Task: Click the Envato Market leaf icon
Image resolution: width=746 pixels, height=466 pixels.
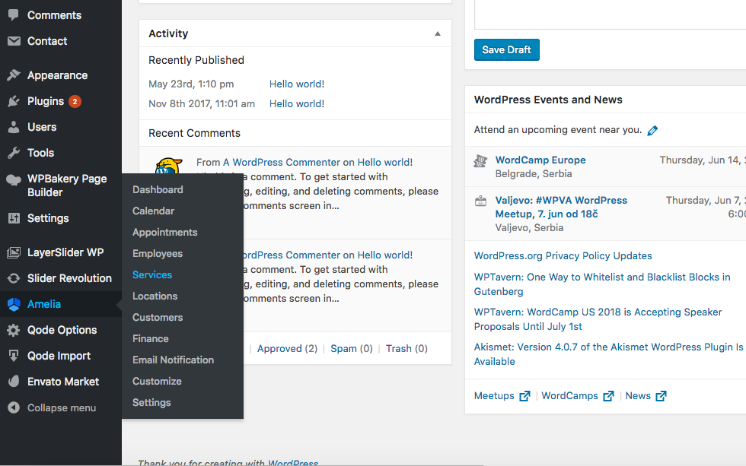Action: point(14,381)
